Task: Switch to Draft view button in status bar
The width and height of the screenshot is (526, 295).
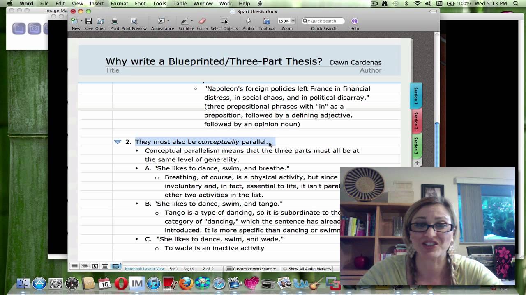Action: 74,266
